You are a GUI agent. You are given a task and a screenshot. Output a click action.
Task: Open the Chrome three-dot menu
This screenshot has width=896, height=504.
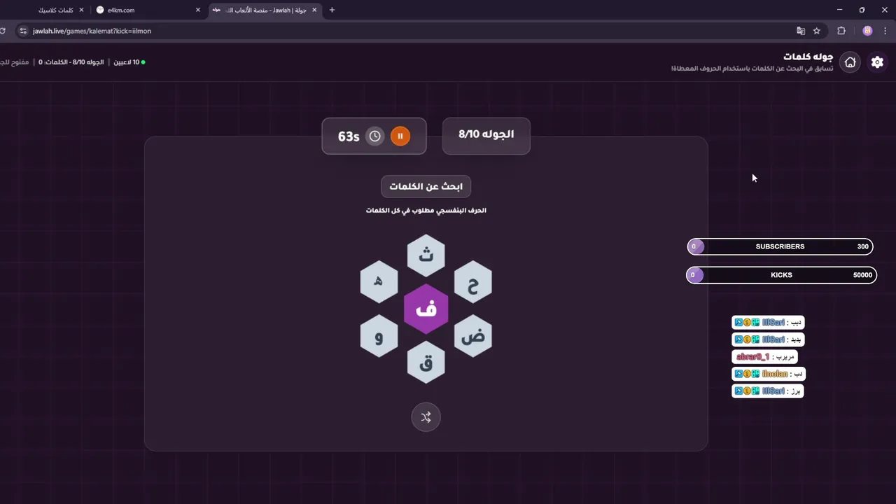point(885,31)
